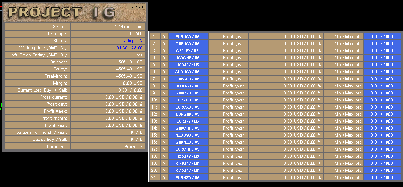Image resolution: width=403 pixels, height=187 pixels.
Task: Open the EURJPY/MS symbol button
Action: tap(188, 121)
